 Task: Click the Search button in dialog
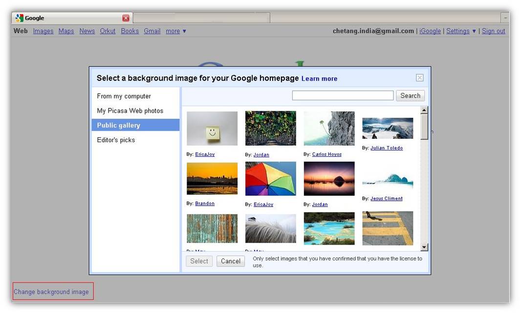(411, 96)
